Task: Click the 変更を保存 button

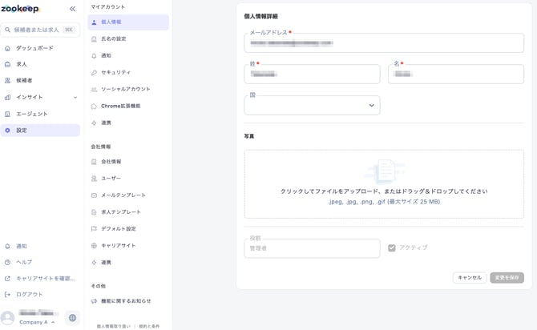Action: [507, 278]
